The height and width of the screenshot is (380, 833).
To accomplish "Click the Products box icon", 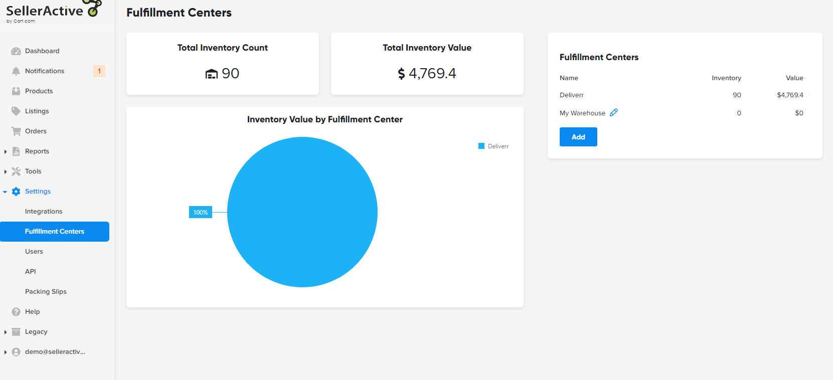I will (x=16, y=91).
